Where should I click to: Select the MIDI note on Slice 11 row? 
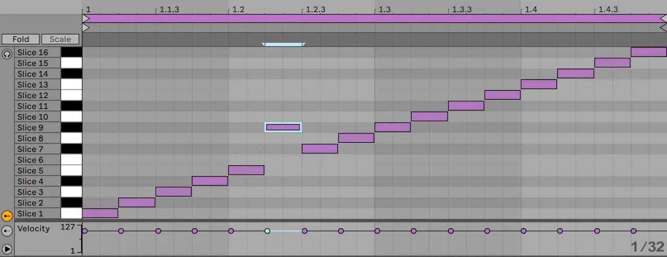[466, 106]
